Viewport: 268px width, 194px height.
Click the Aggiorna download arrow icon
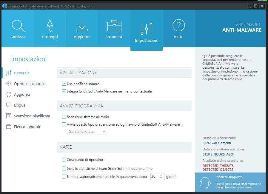point(82,25)
